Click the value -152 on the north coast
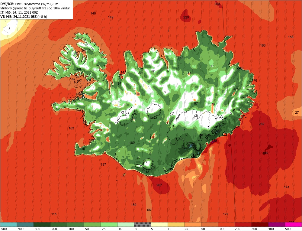This screenshot has width=302, height=231. [x=180, y=58]
